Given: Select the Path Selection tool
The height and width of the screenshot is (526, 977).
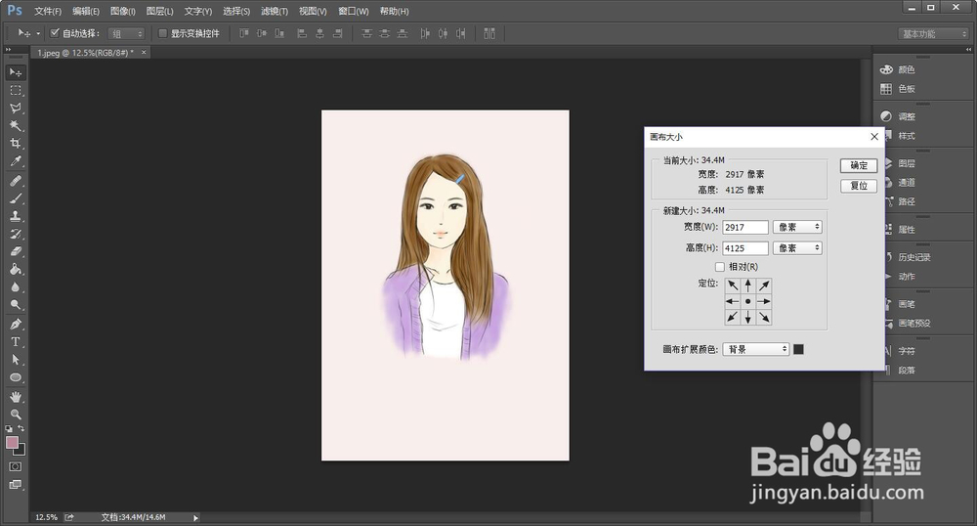Looking at the screenshot, I should coord(16,359).
